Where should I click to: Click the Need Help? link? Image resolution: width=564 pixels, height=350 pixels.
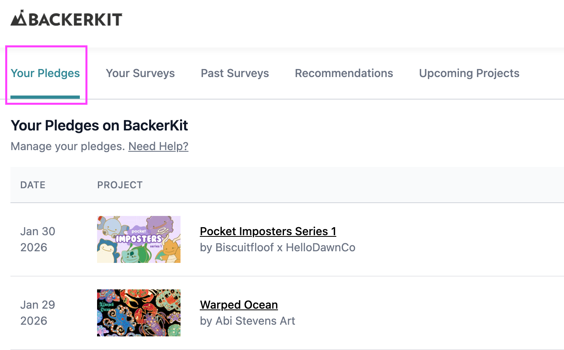[158, 147]
